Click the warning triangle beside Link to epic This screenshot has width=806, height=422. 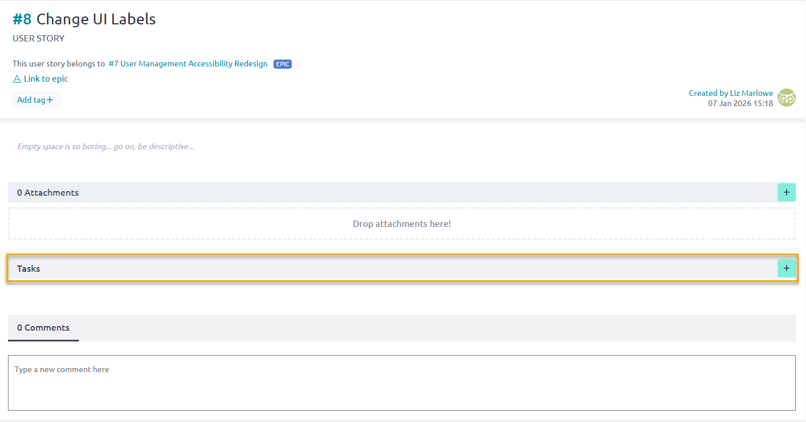pos(16,79)
